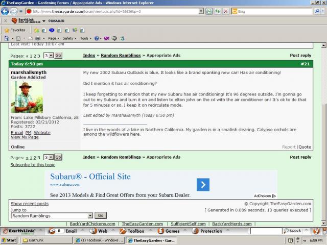
Task: Open the SufficientSelf.com footer link
Action: pyautogui.click(x=188, y=224)
